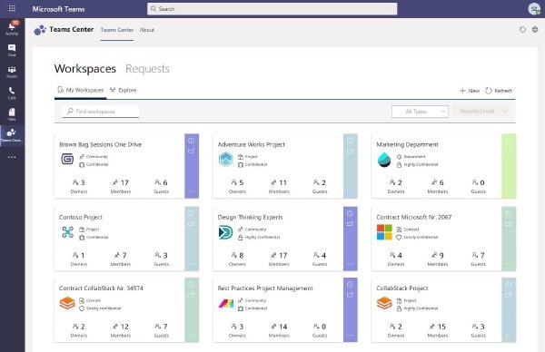This screenshot has height=352, width=545.
Task: Click the New workspace button
Action: 470,91
